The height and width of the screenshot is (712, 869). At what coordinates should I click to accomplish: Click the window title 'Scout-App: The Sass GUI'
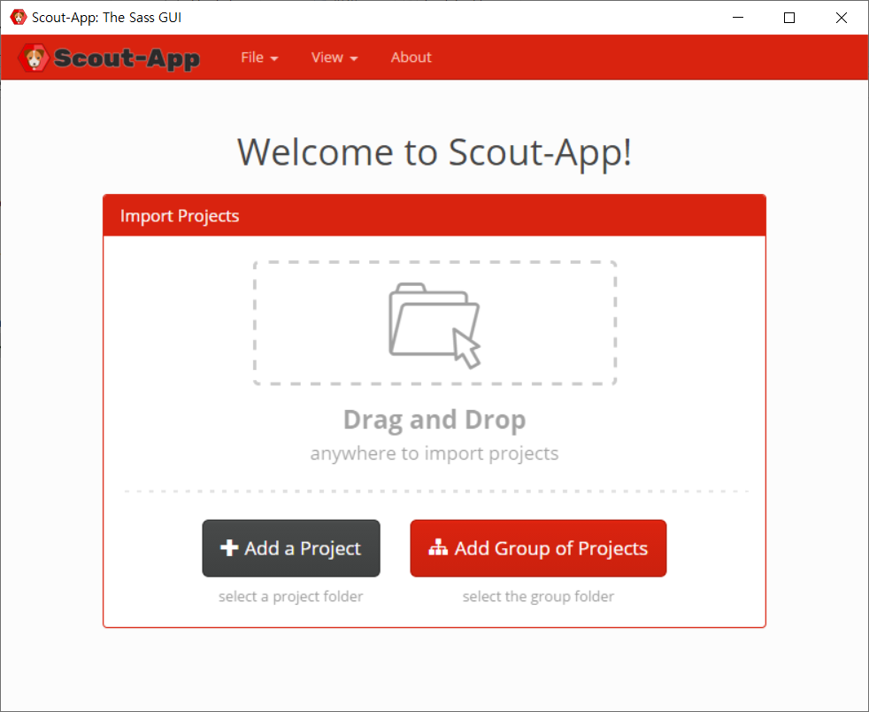[106, 17]
